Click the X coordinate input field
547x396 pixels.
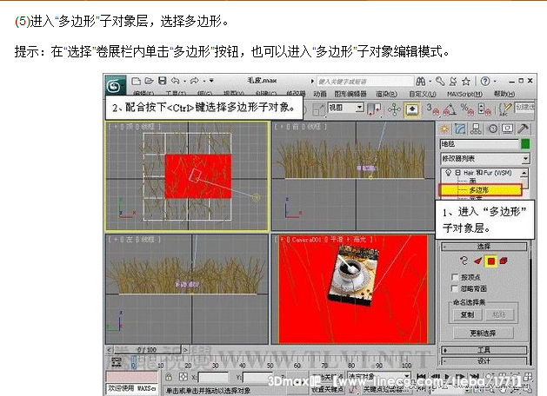tap(213, 377)
